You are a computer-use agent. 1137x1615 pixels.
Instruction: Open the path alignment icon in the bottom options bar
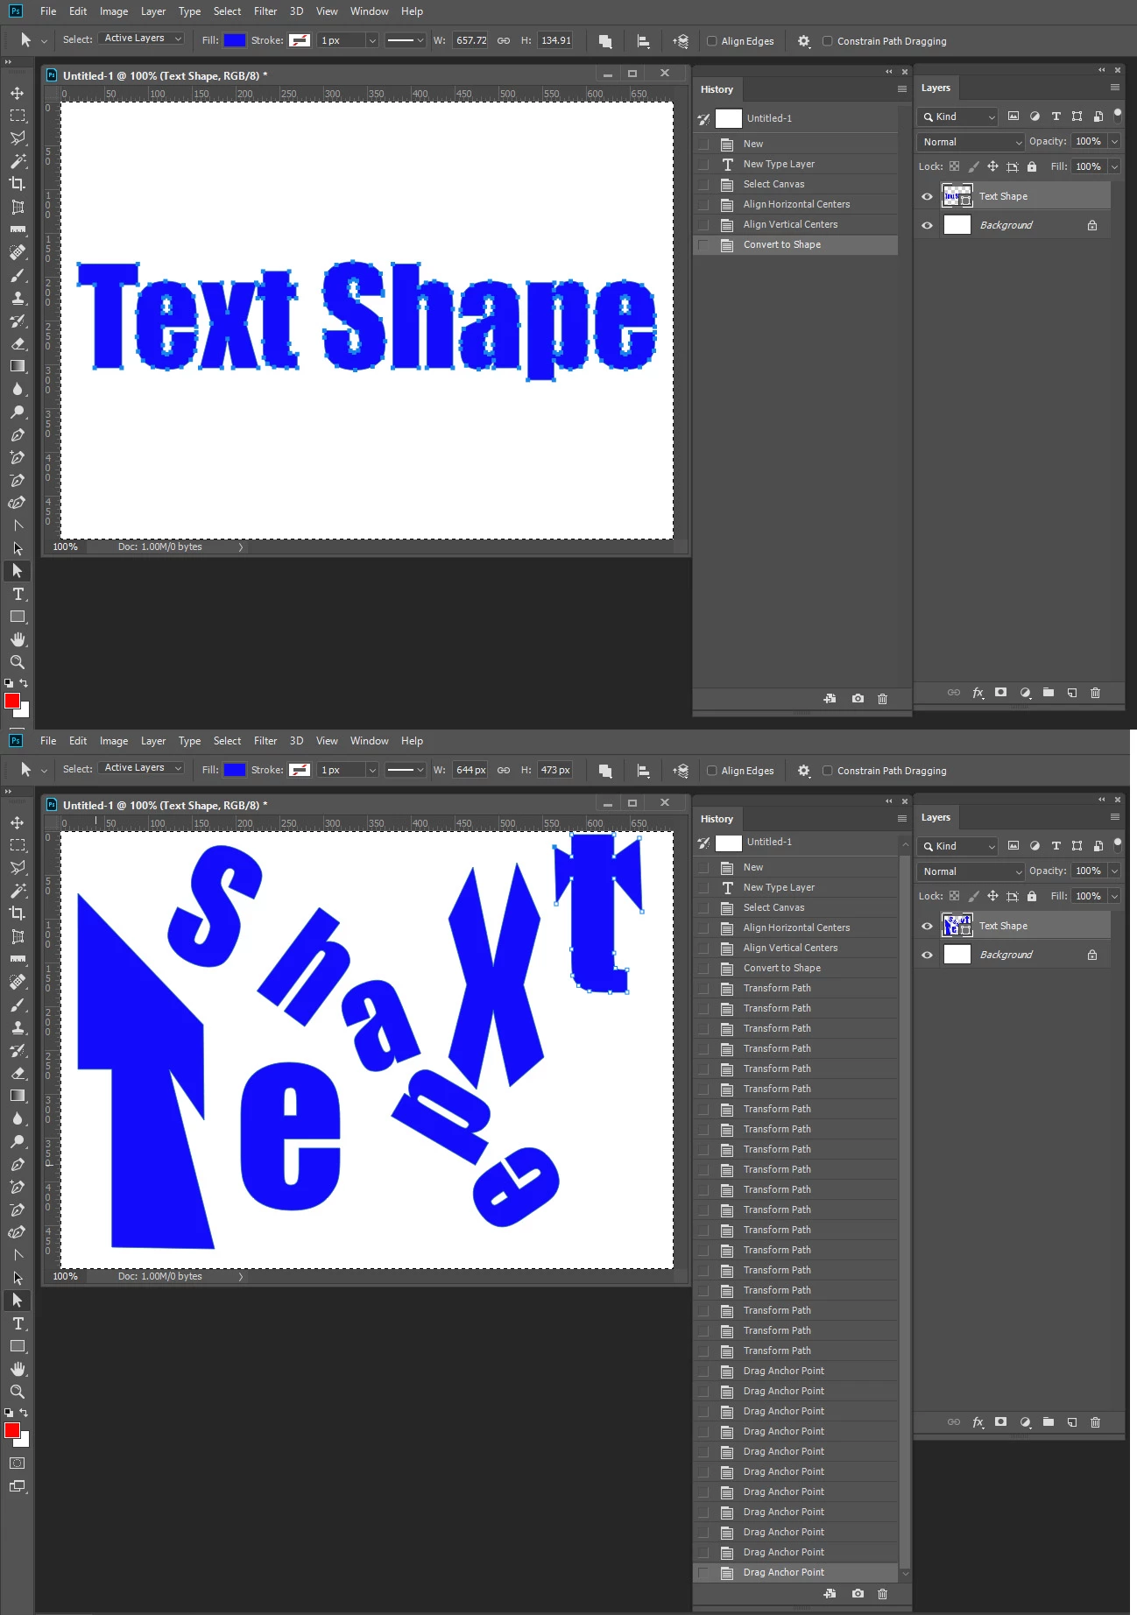point(643,770)
